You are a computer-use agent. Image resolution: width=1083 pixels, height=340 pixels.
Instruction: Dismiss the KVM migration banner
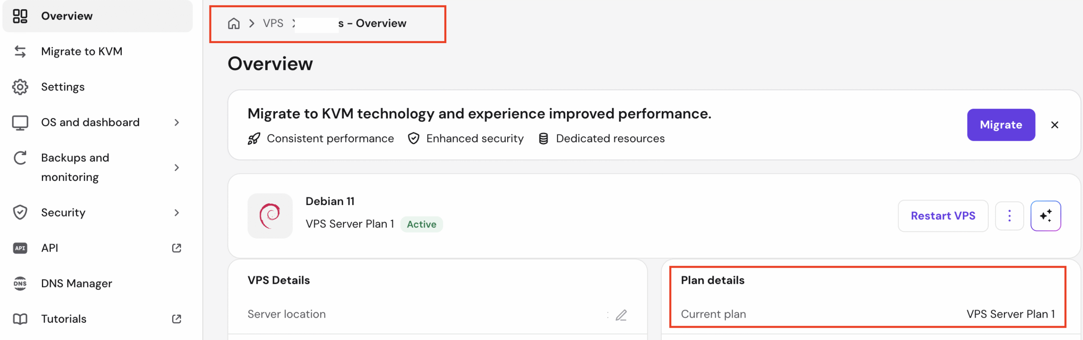click(1054, 125)
